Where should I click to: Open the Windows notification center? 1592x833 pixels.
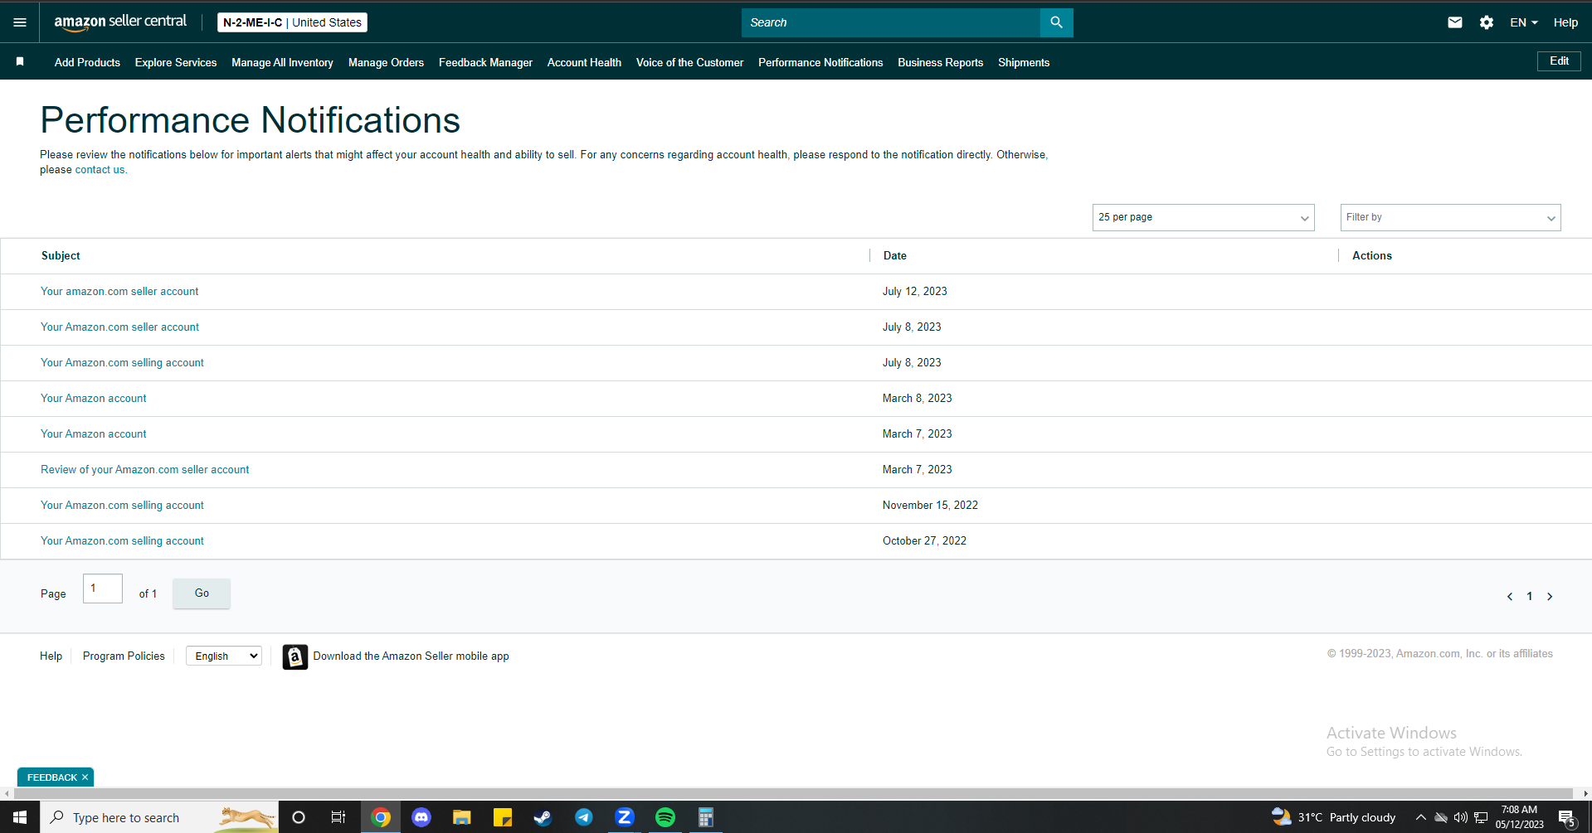click(1567, 818)
